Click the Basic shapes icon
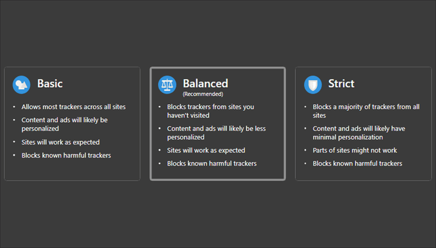The width and height of the screenshot is (436, 248). 21,85
